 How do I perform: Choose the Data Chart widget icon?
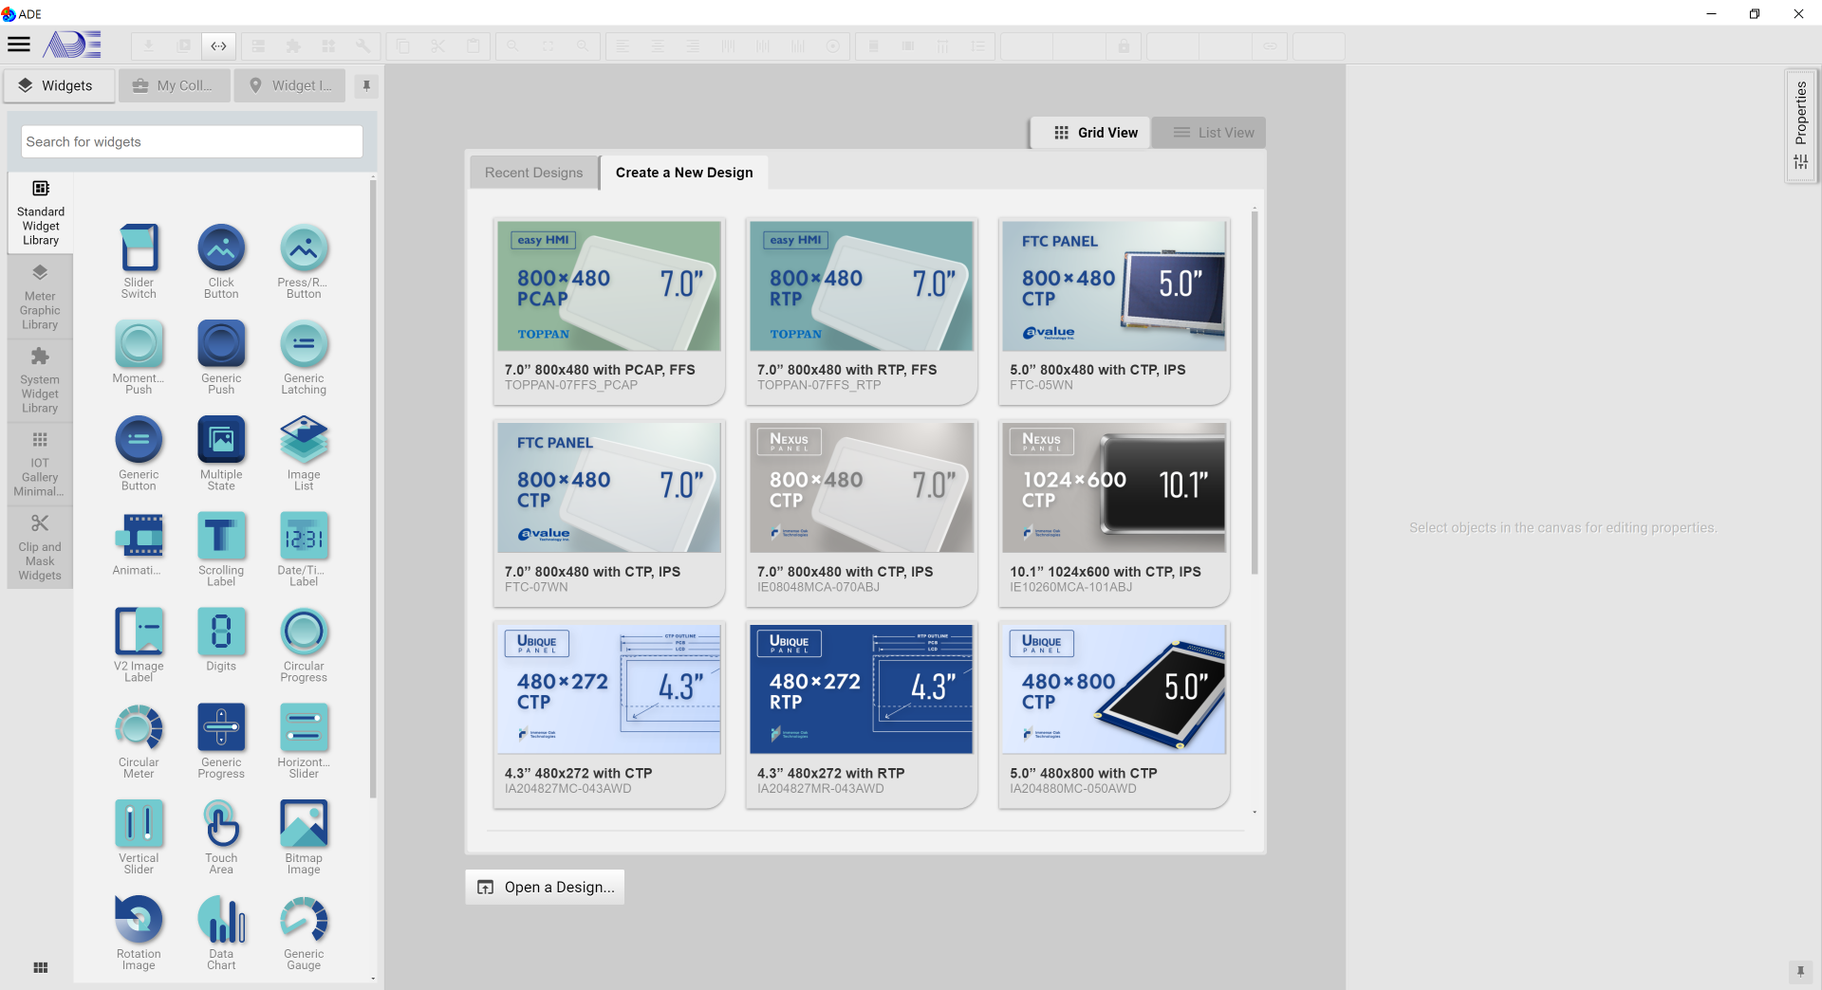coord(221,921)
